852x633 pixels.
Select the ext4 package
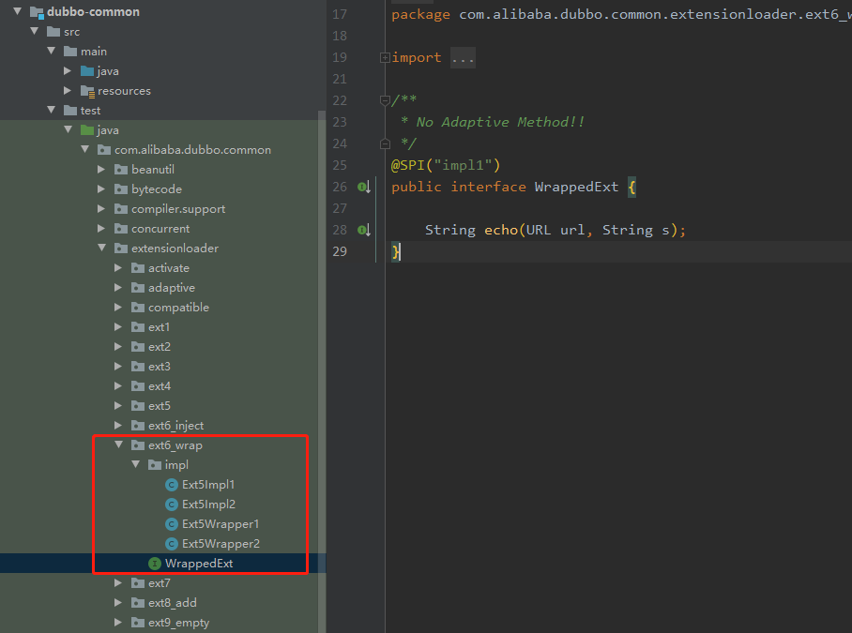(x=160, y=386)
